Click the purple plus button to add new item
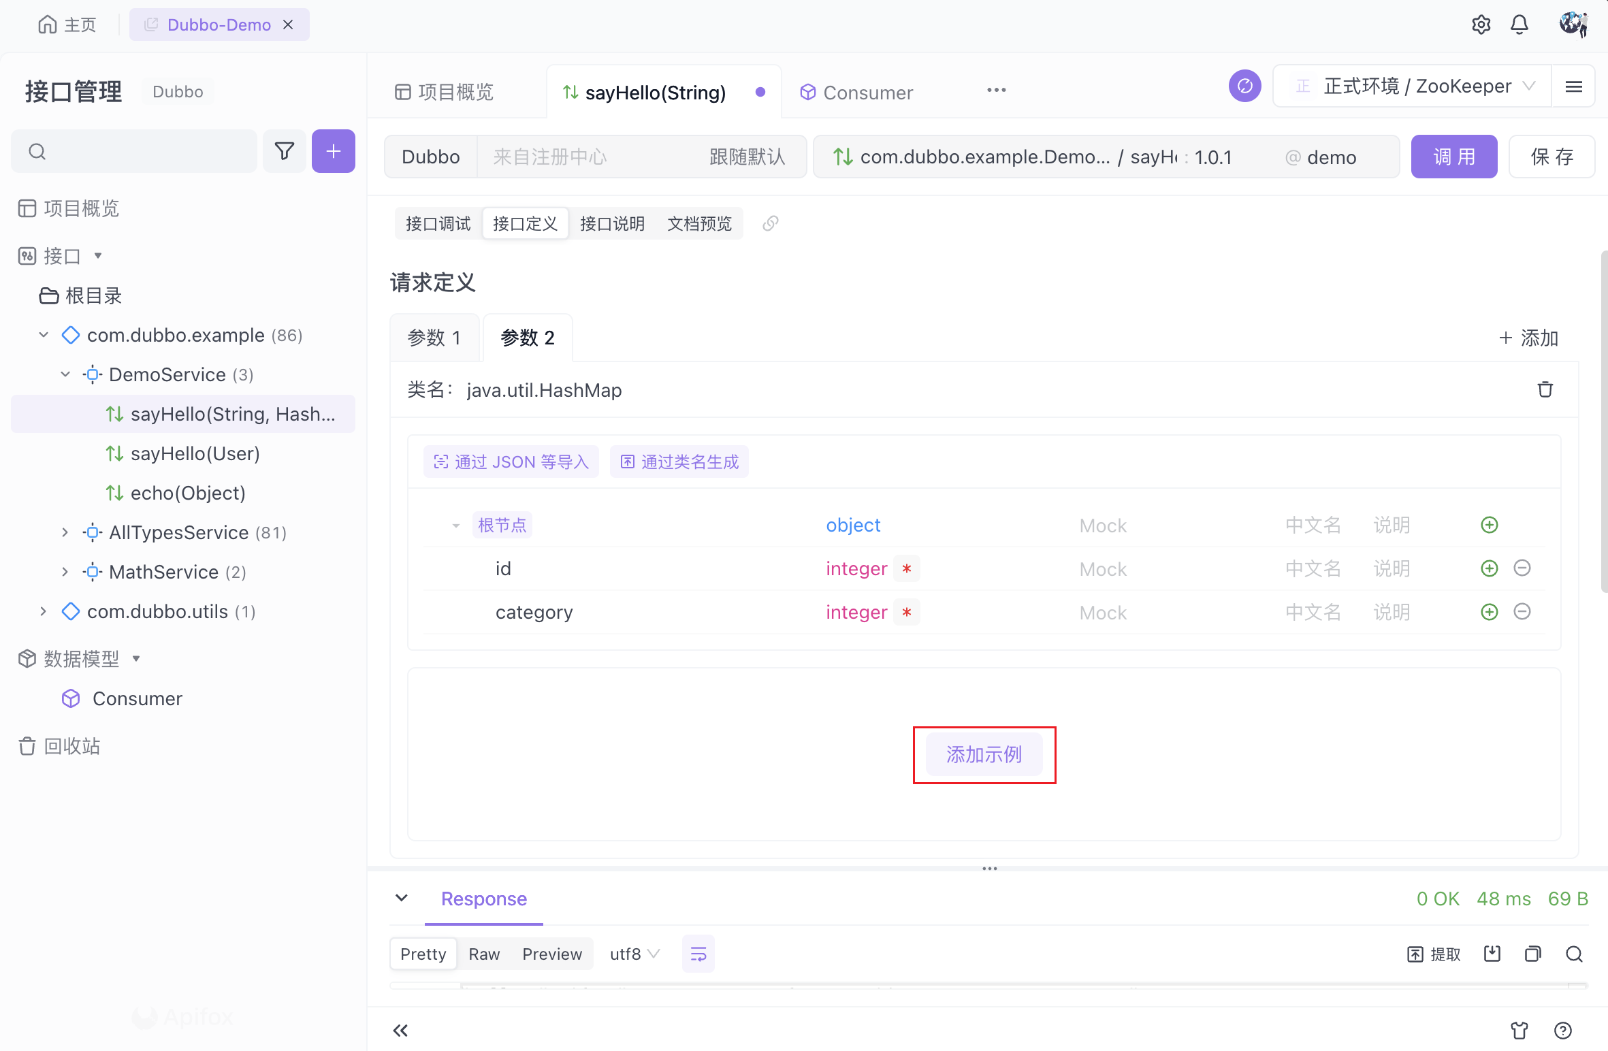The height and width of the screenshot is (1051, 1608). pyautogui.click(x=333, y=151)
